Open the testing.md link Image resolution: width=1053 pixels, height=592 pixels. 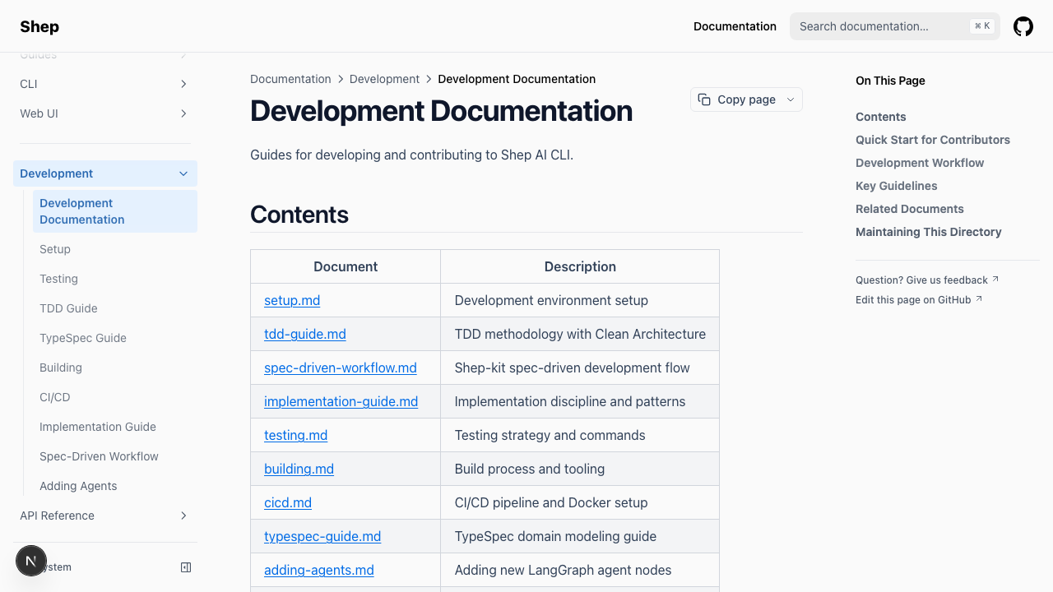pos(296,435)
